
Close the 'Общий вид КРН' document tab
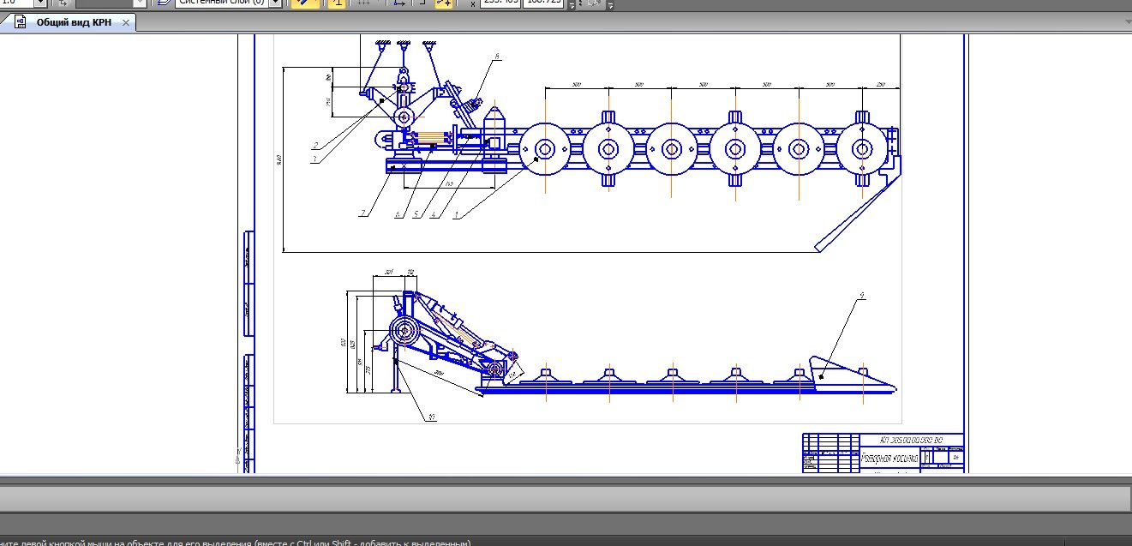126,23
